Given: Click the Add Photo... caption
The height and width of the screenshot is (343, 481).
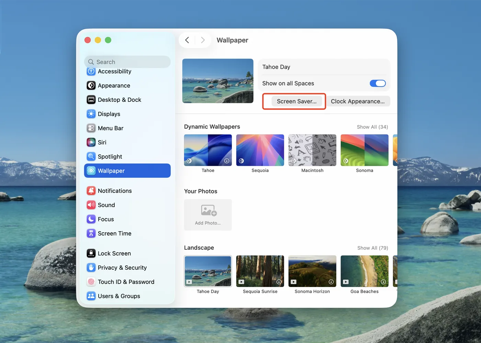Looking at the screenshot, I should tap(208, 223).
